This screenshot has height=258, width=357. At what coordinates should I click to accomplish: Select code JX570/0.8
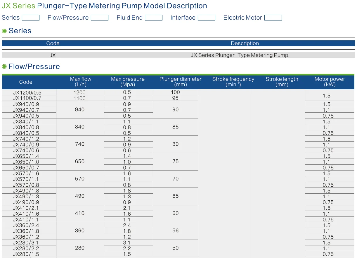29,185
